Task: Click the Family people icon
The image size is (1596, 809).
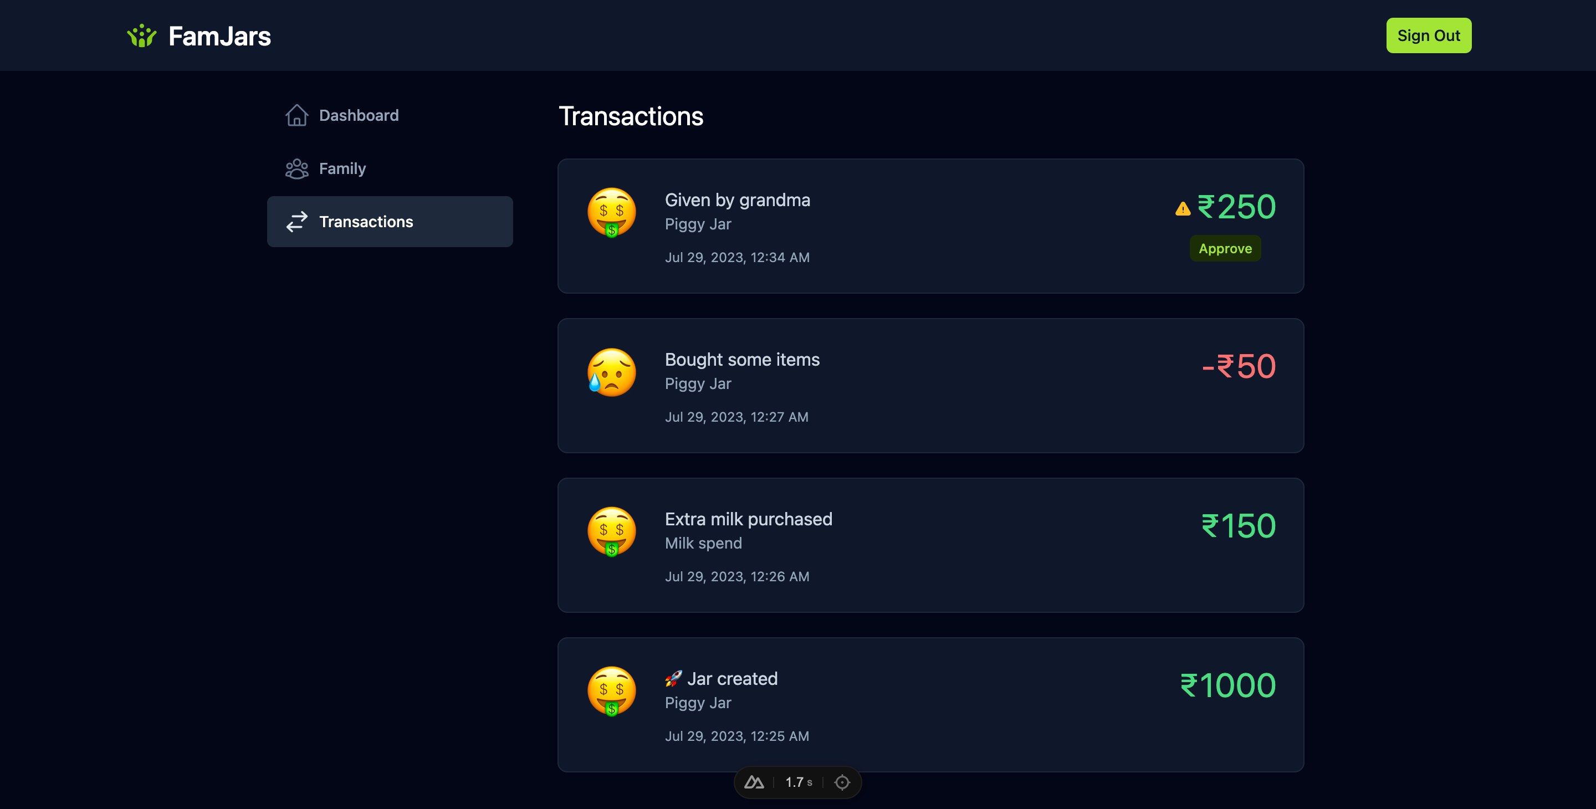Action: coord(297,168)
